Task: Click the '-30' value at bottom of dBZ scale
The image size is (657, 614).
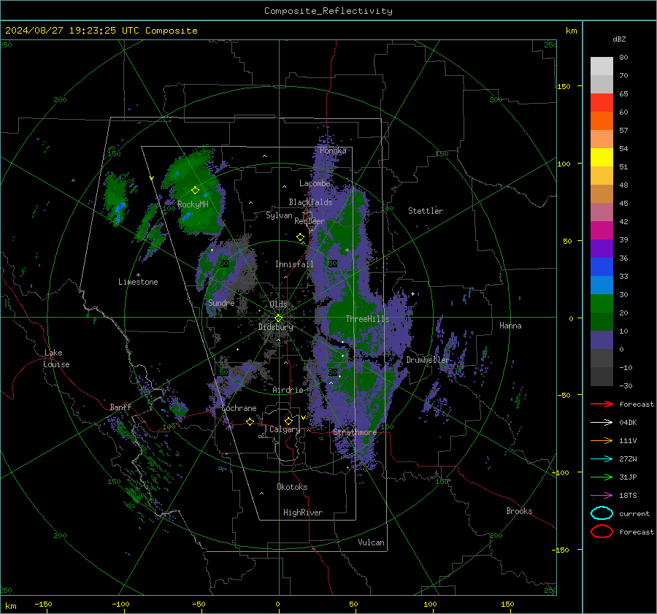Action: click(x=626, y=385)
